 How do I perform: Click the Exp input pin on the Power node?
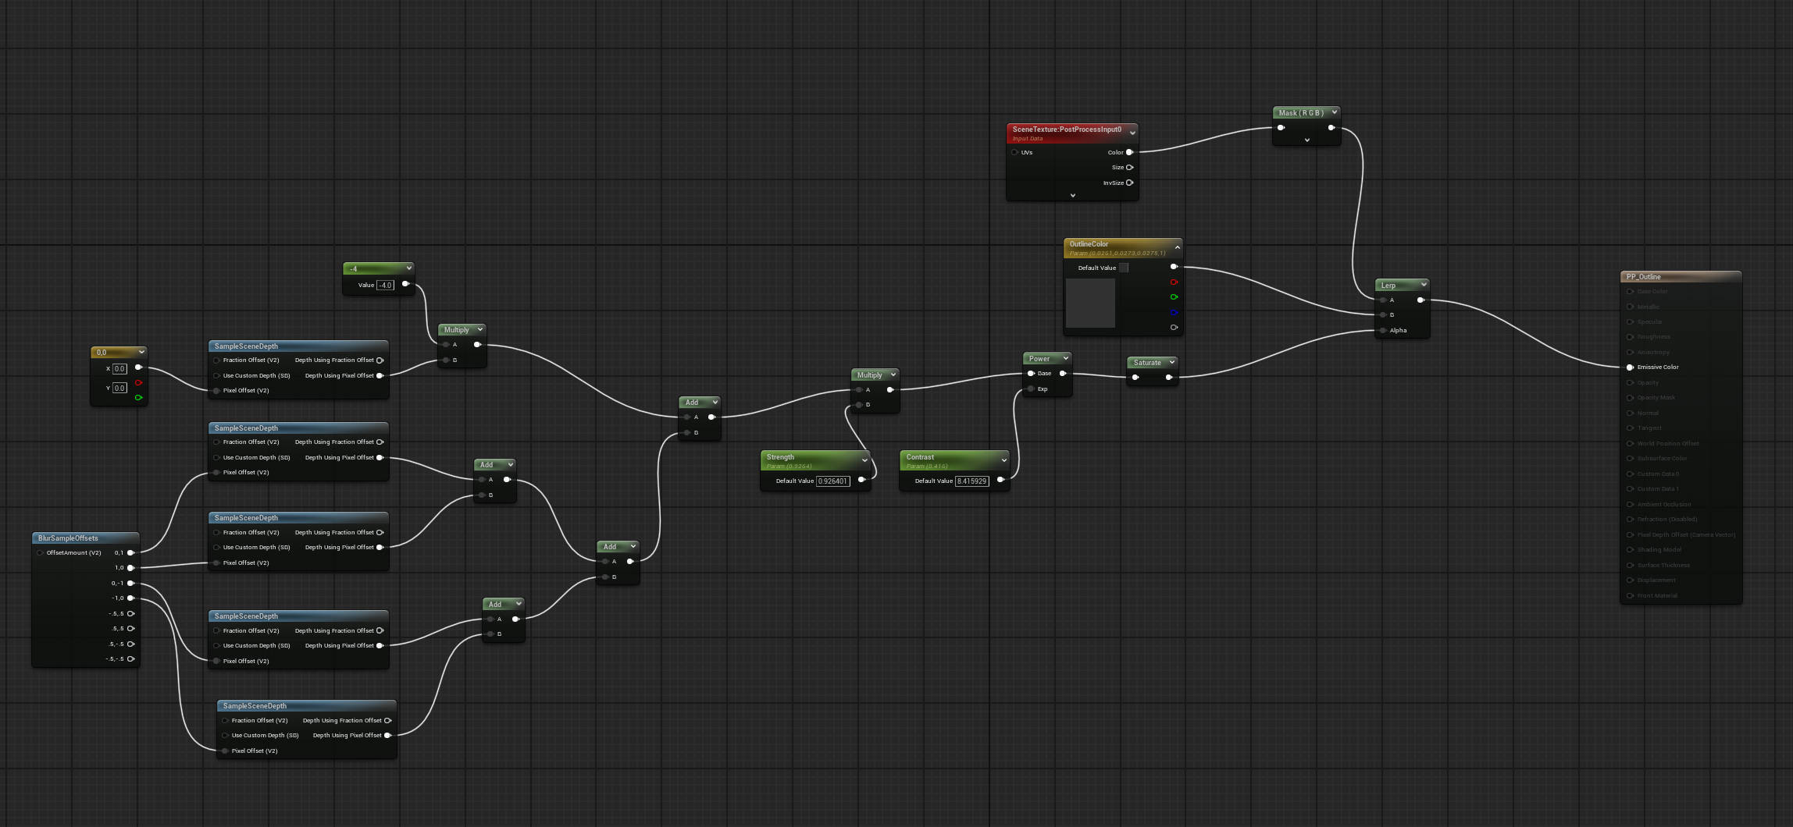click(1031, 389)
